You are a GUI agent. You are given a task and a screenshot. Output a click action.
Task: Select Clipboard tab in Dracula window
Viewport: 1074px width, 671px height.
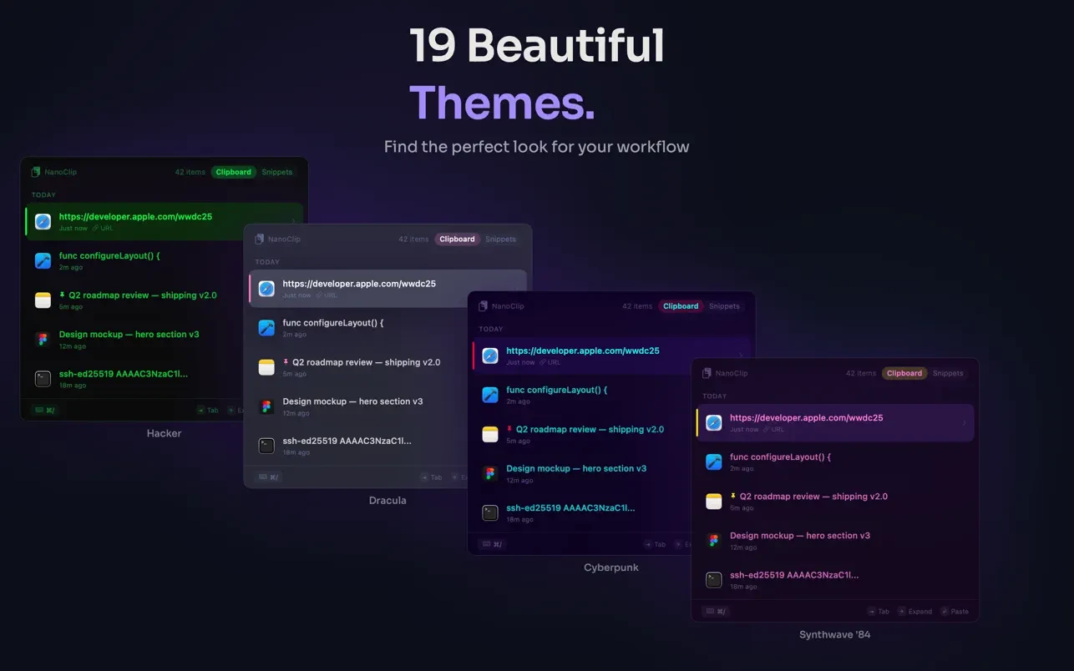457,239
